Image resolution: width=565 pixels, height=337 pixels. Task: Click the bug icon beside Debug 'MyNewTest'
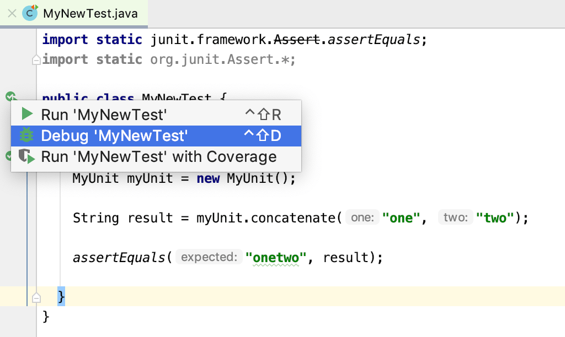[x=25, y=135]
